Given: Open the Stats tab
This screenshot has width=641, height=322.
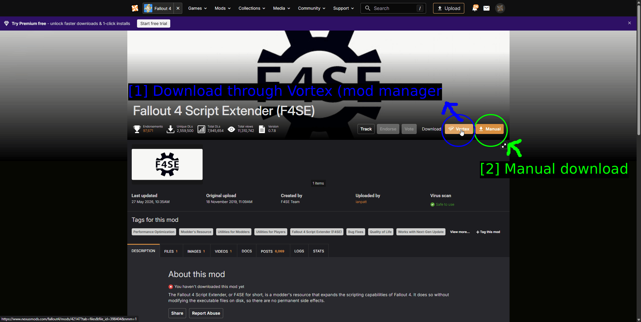Looking at the screenshot, I should click(318, 251).
